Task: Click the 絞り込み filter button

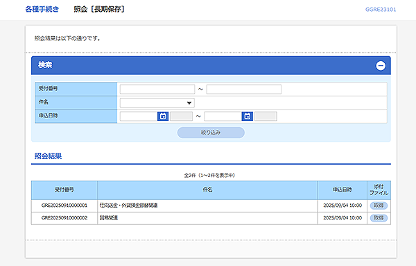Action: point(211,133)
